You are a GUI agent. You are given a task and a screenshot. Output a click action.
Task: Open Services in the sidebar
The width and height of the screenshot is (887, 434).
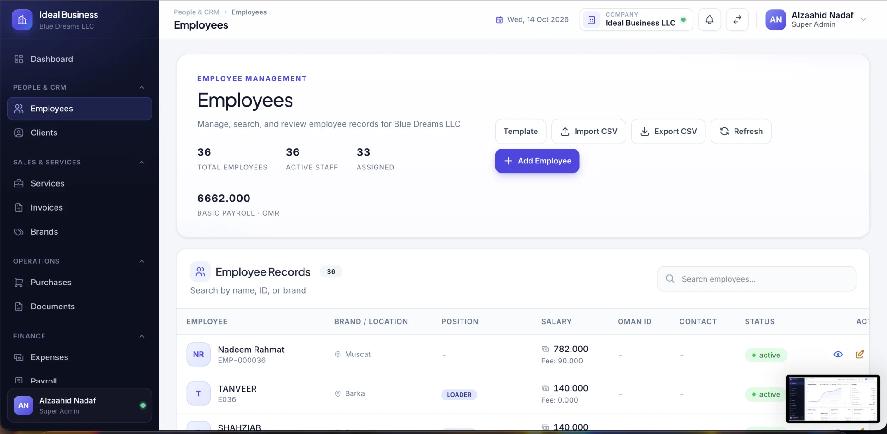click(79, 183)
